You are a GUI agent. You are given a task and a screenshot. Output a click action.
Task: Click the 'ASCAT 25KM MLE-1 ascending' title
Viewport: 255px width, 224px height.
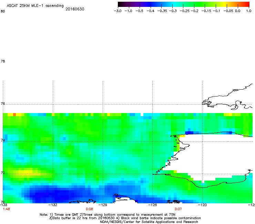coord(35,6)
